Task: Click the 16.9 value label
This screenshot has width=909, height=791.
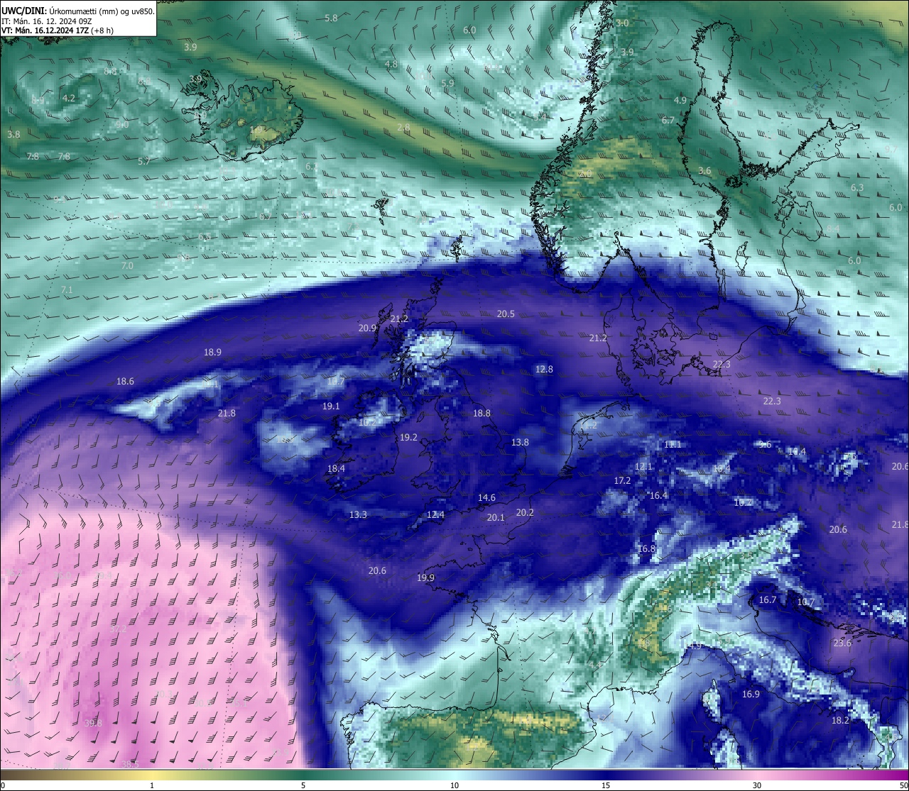Action: point(751,694)
